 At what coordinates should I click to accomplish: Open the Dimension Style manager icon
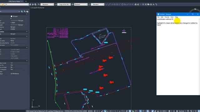56,4
